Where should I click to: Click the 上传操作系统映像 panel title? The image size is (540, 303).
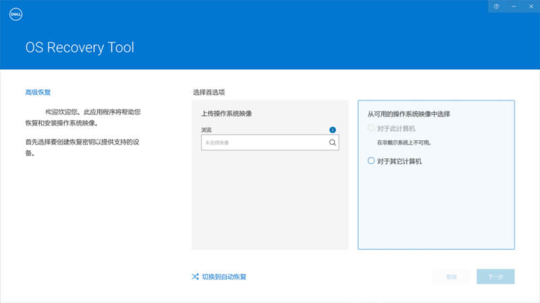pyautogui.click(x=227, y=113)
